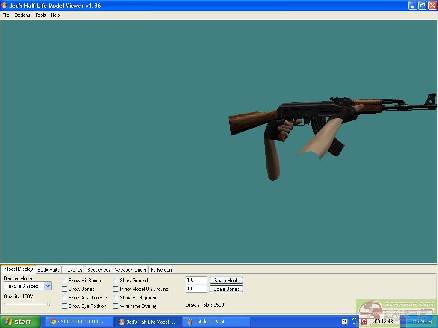Image resolution: width=438 pixels, height=328 pixels.
Task: Click the model viewer title bar icon
Action: click(4, 5)
